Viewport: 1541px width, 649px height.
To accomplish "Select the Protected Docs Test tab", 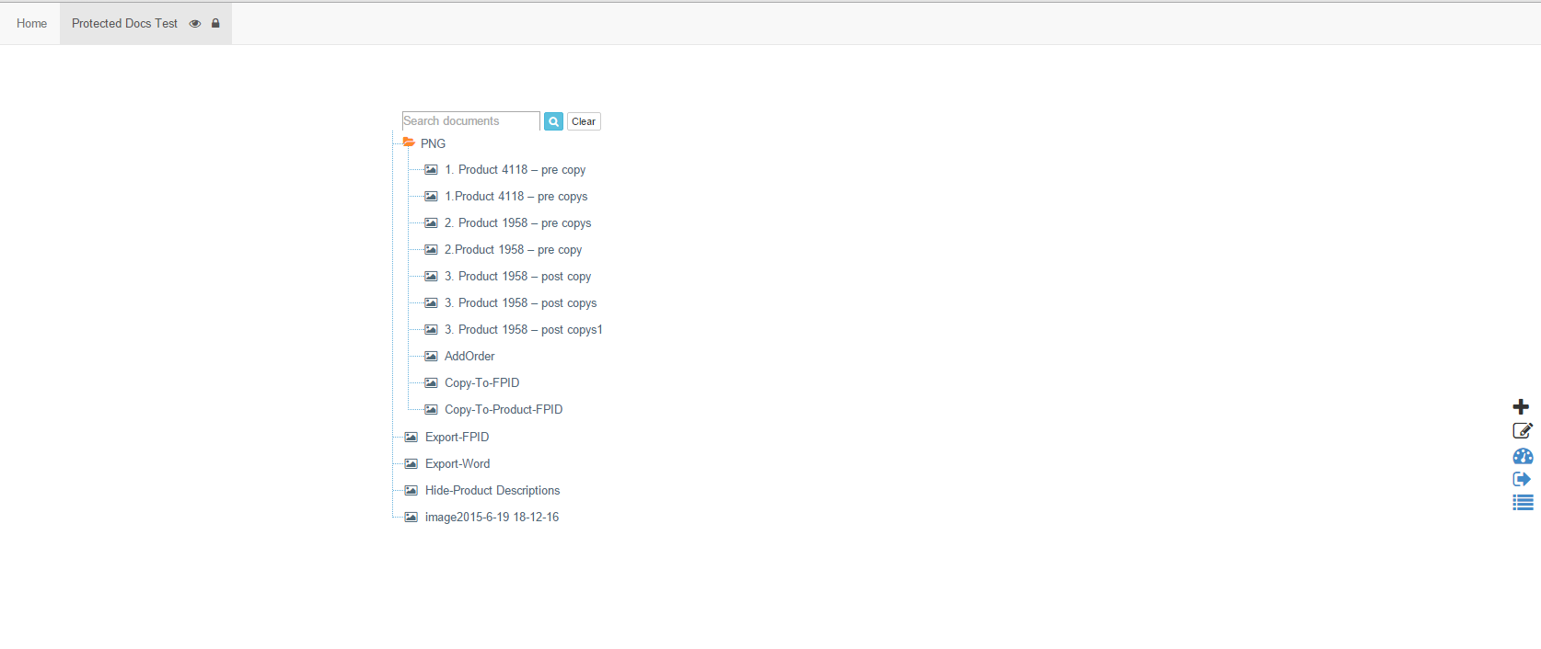I will click(x=124, y=24).
